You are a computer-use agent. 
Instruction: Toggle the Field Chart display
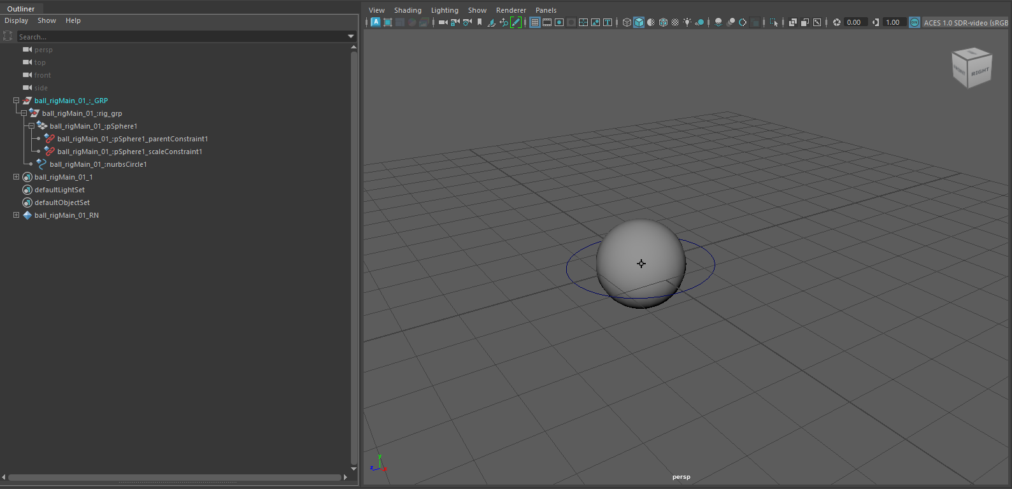583,22
